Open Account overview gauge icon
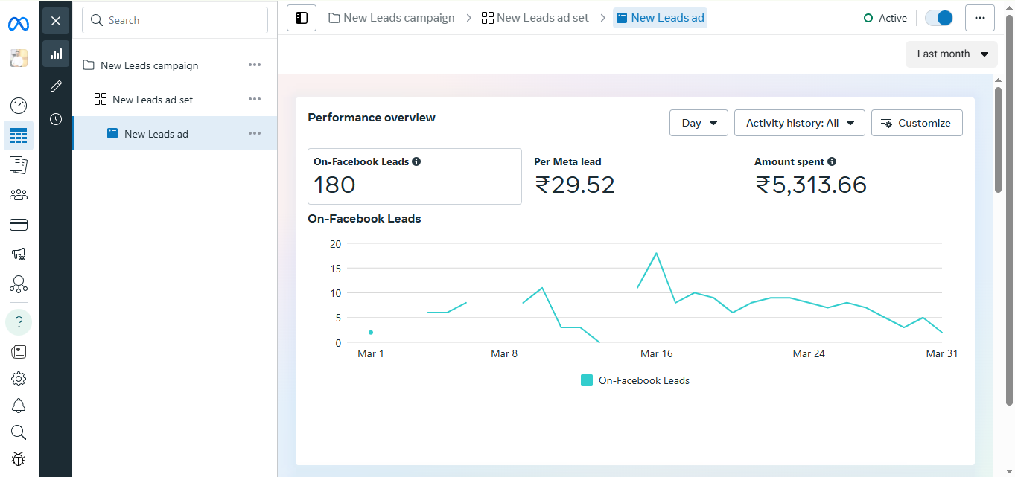The height and width of the screenshot is (477, 1015). 19,106
